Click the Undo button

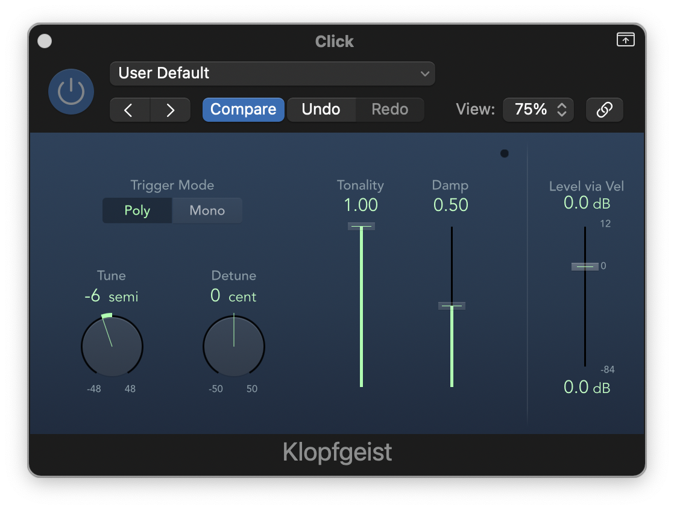point(321,110)
